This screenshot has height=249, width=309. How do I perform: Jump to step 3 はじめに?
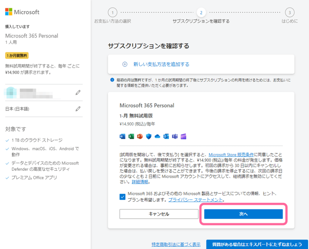pos(290,13)
